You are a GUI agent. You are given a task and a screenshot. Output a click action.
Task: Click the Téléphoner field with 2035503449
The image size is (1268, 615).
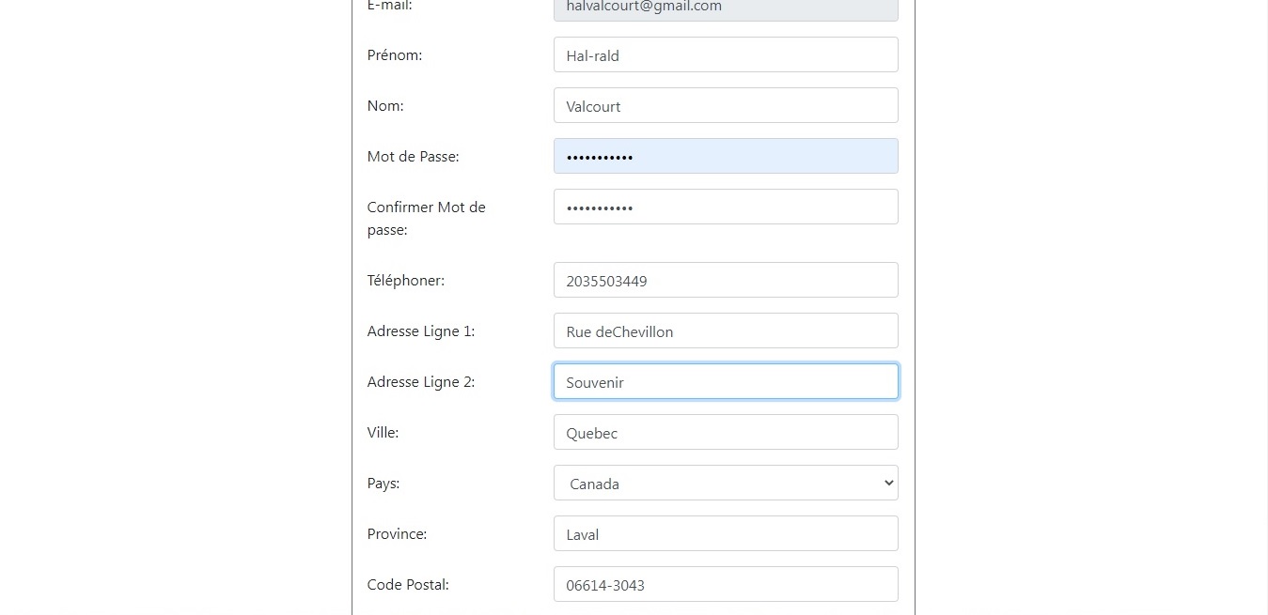tap(725, 280)
